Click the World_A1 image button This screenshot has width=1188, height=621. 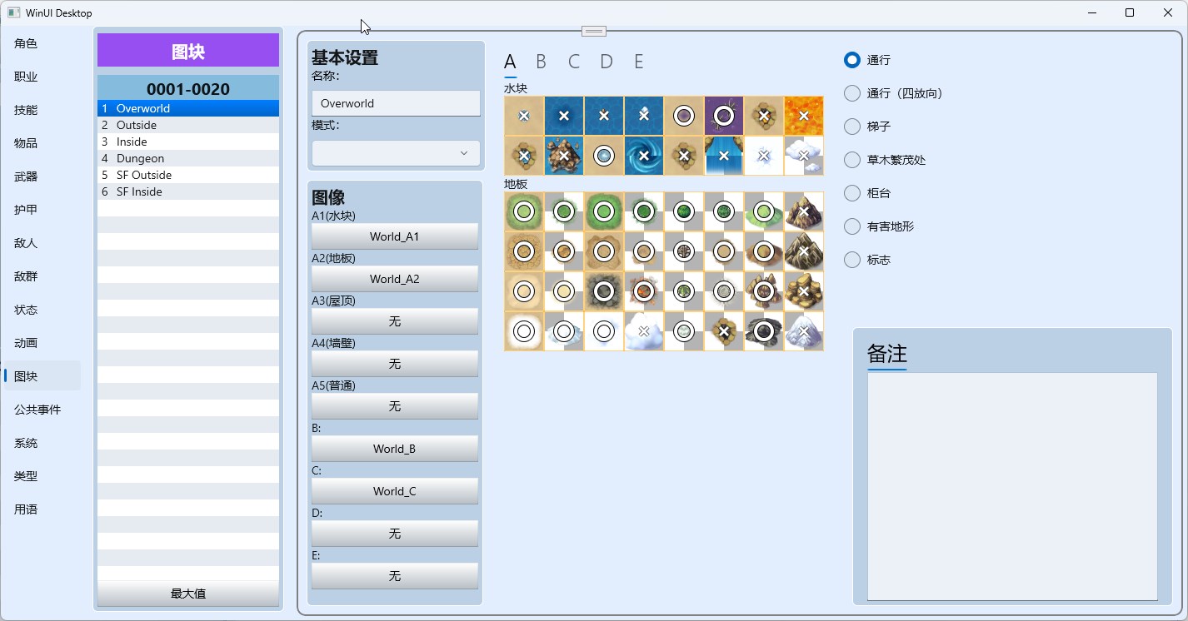click(x=395, y=236)
